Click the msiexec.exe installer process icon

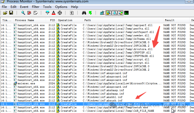(x=15, y=83)
